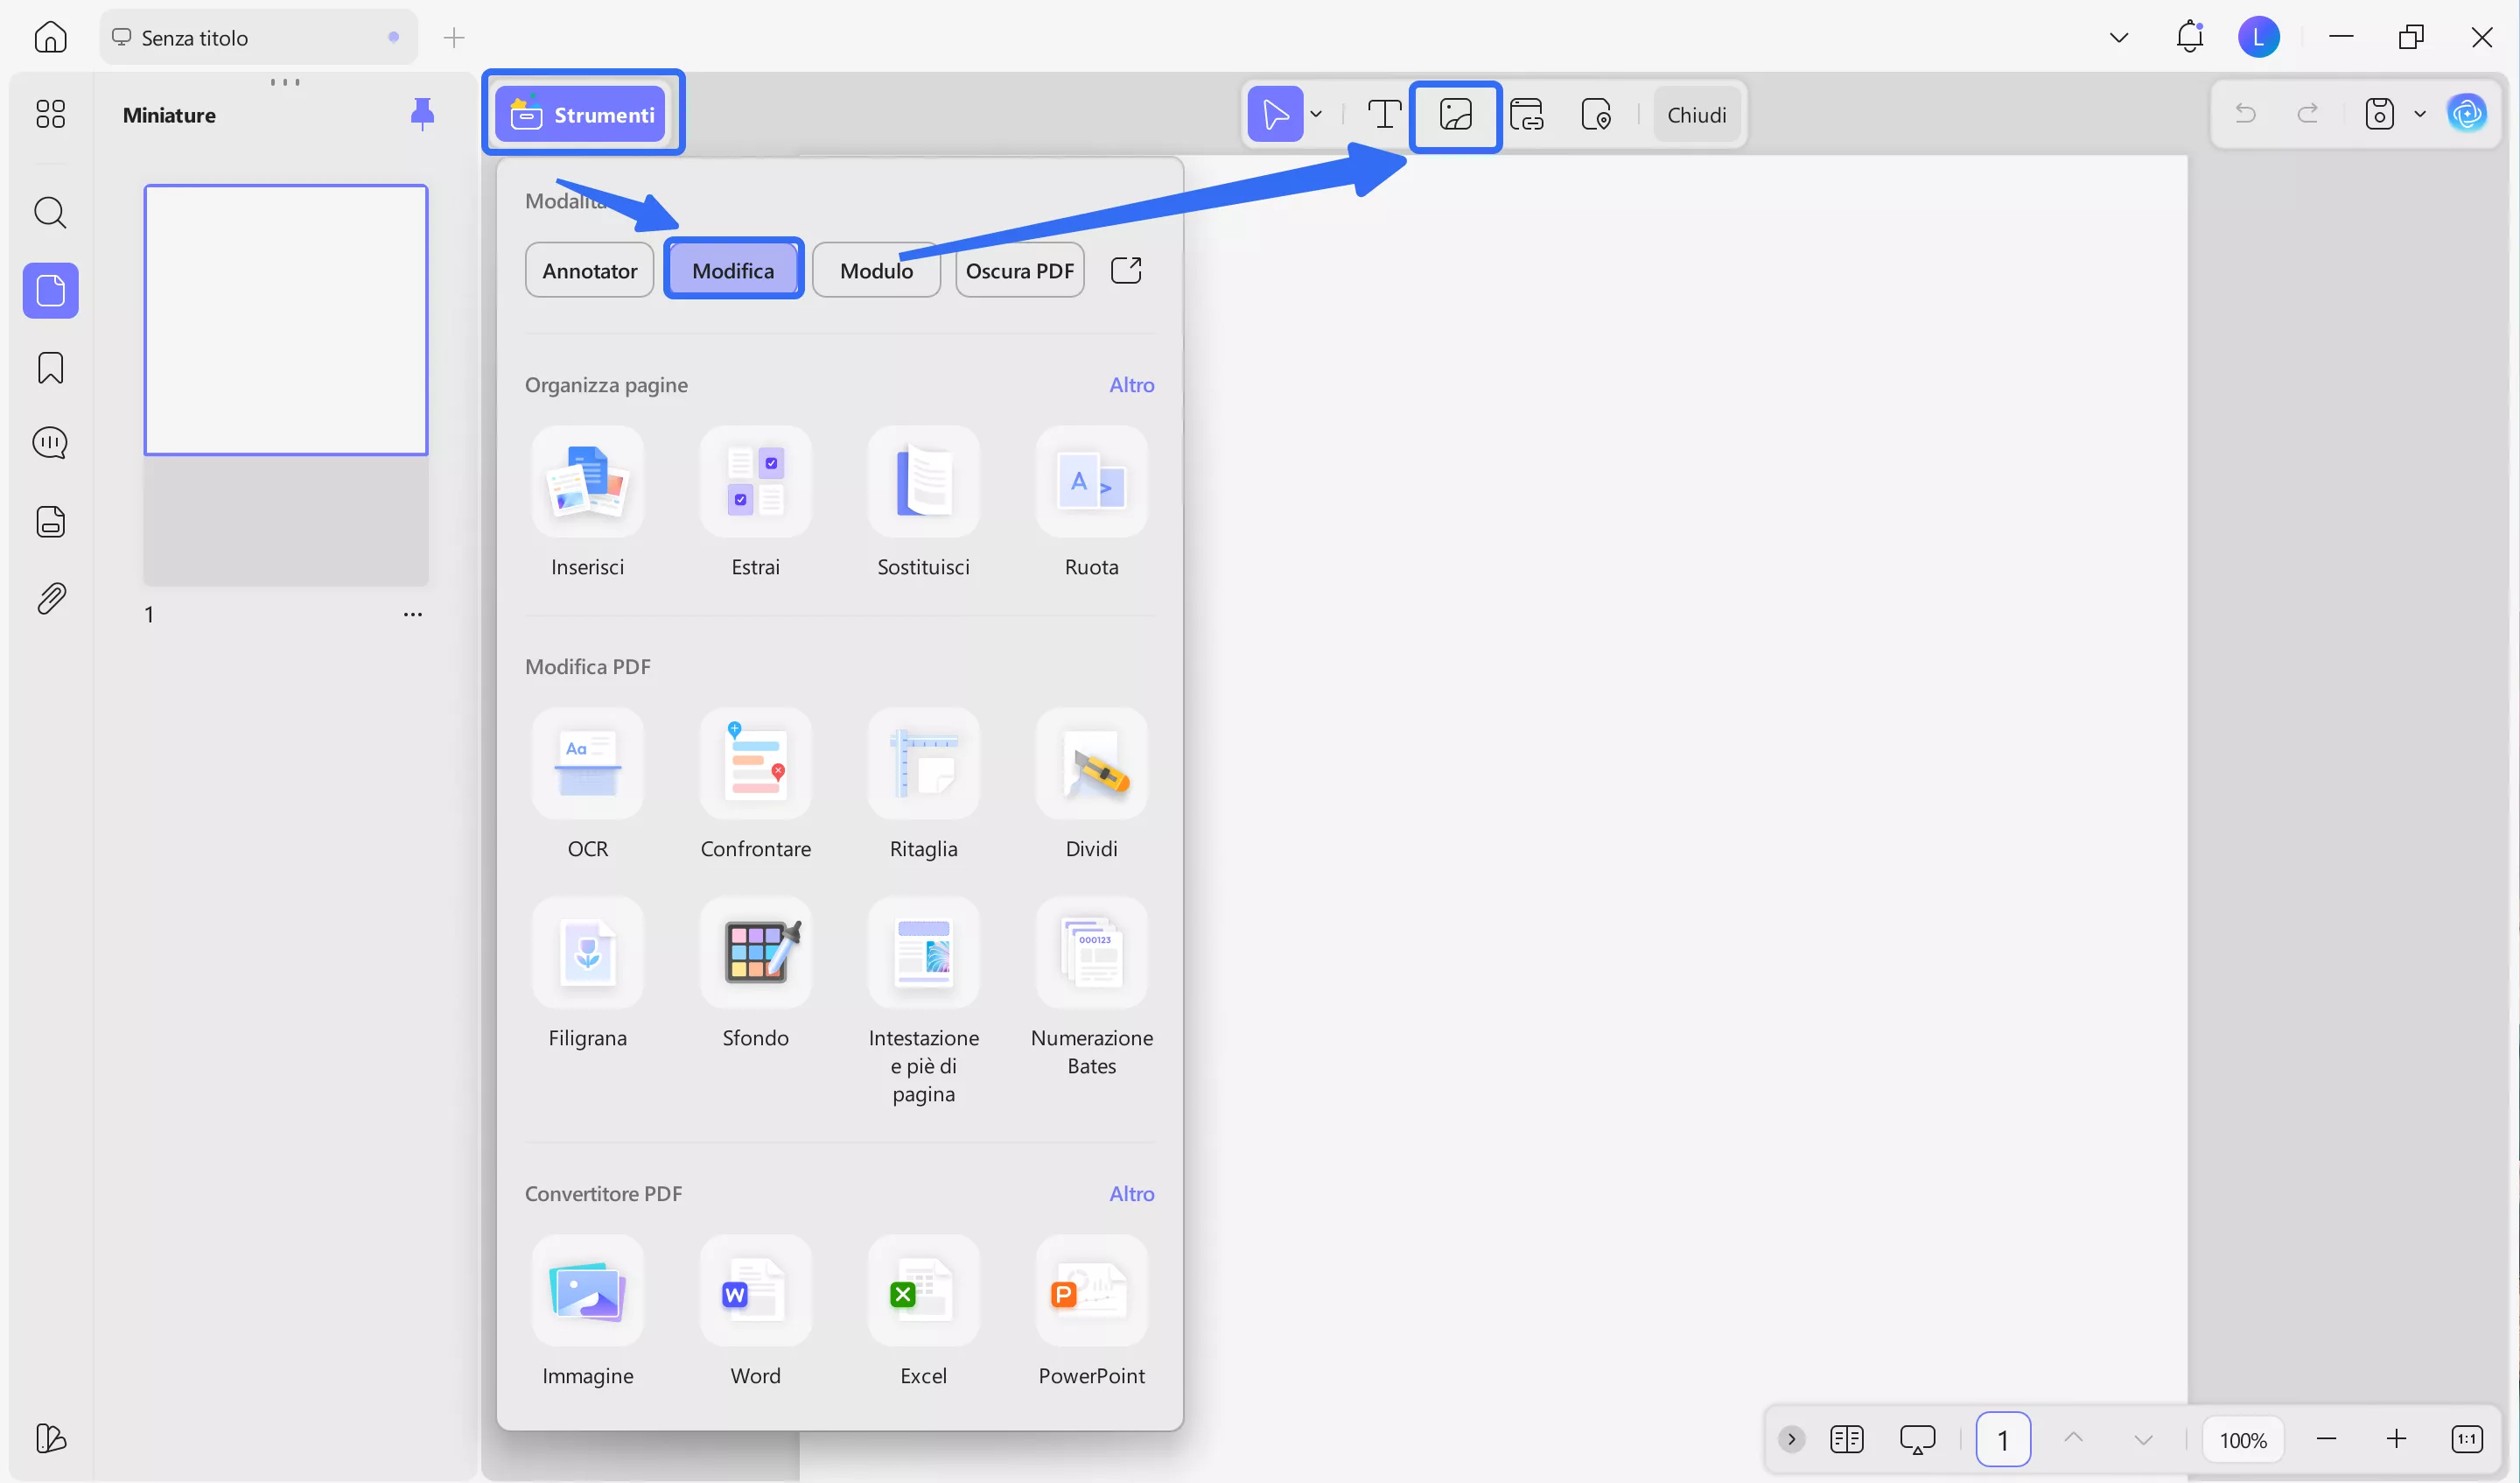2520x1483 pixels.
Task: Open the save options dropdown
Action: [x=2421, y=114]
